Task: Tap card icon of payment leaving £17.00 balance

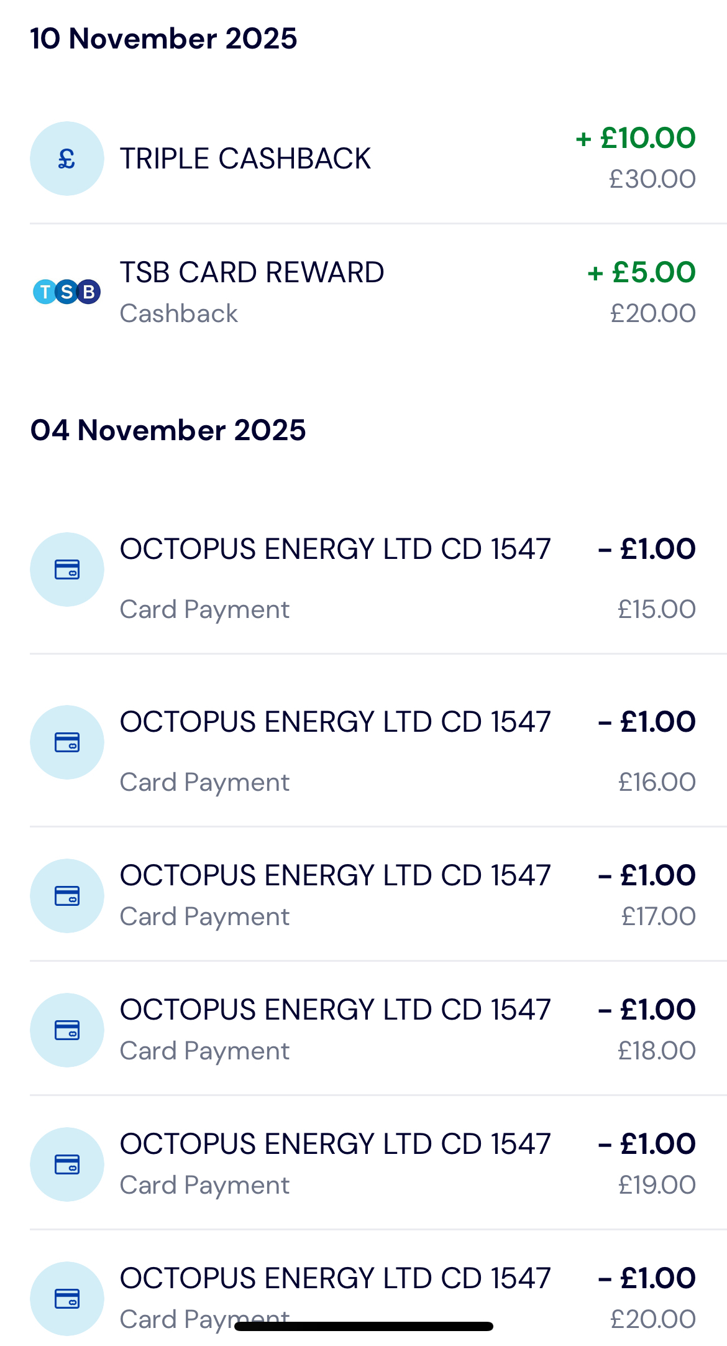Action: coord(66,896)
